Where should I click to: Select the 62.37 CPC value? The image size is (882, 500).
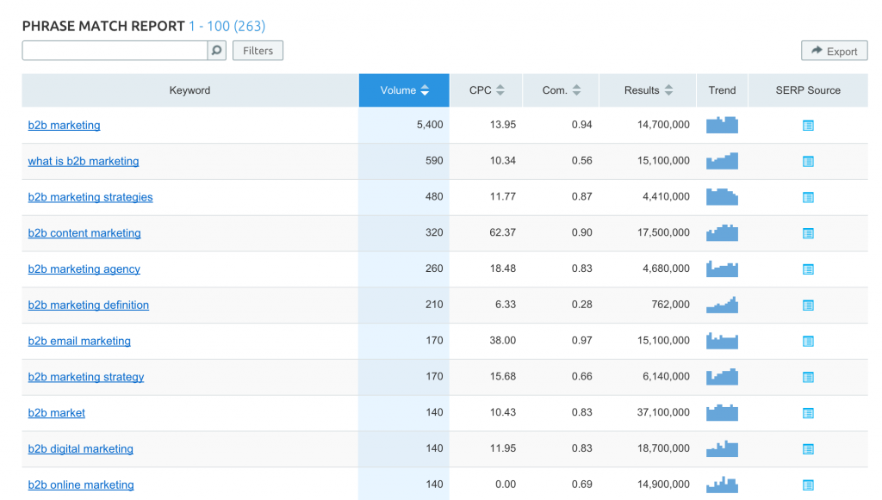tap(502, 232)
